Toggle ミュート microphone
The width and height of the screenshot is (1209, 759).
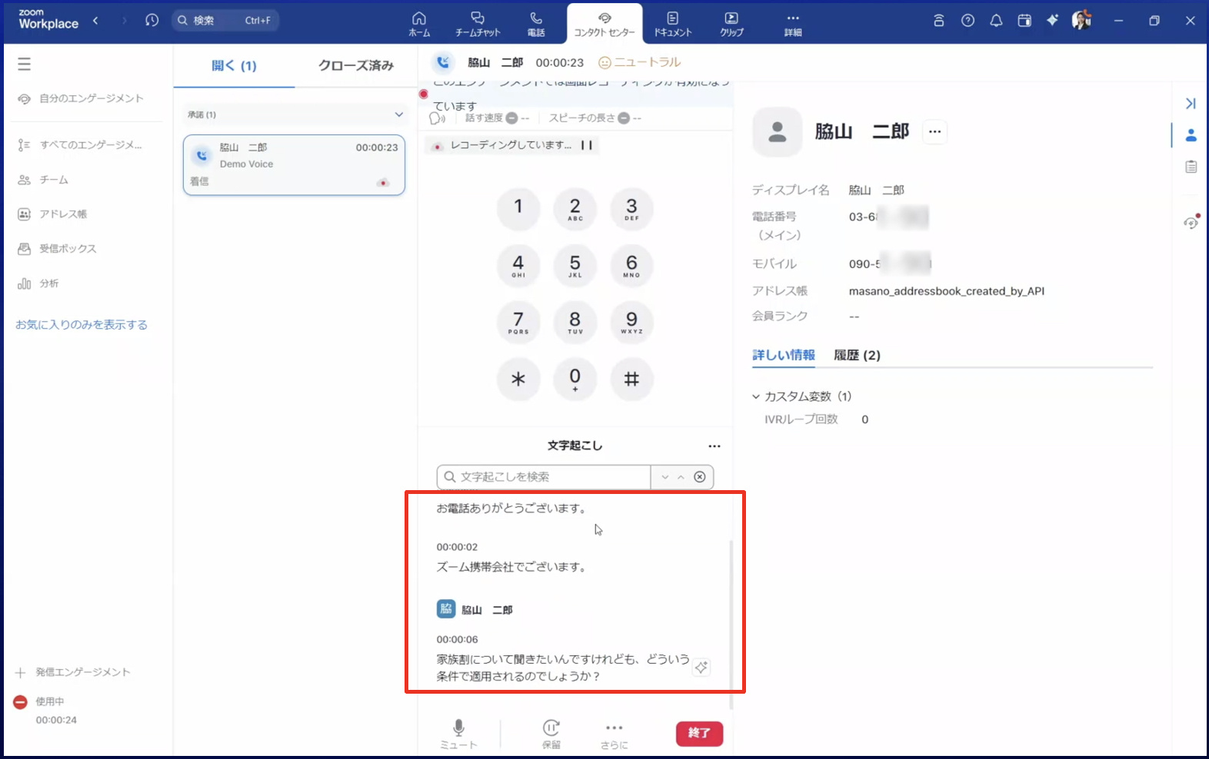click(458, 734)
